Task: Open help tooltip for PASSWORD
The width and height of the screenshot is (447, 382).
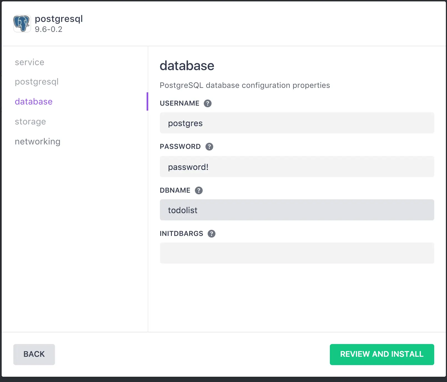Action: point(209,147)
